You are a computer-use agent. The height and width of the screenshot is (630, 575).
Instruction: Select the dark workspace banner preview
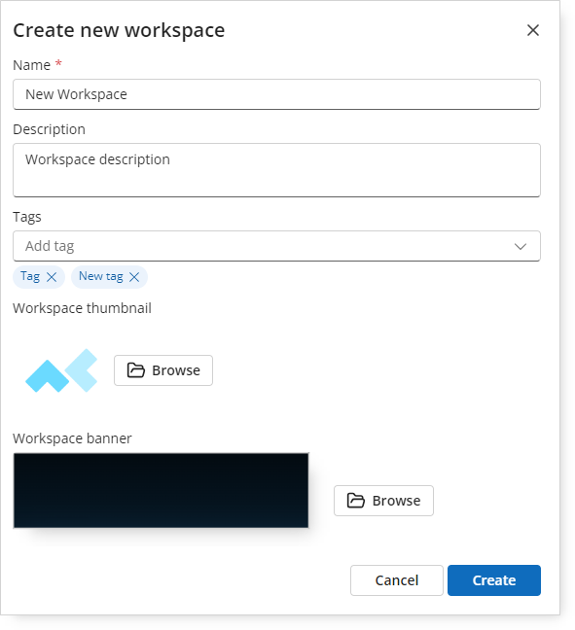point(161,490)
